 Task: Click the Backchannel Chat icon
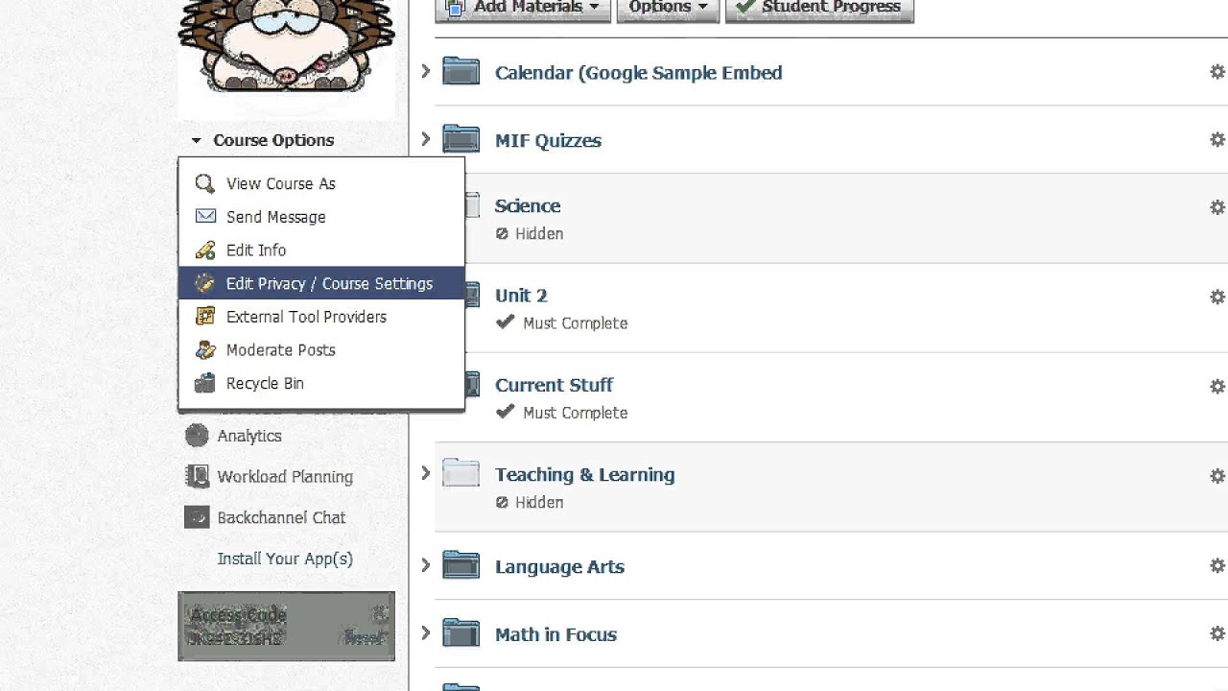(197, 517)
